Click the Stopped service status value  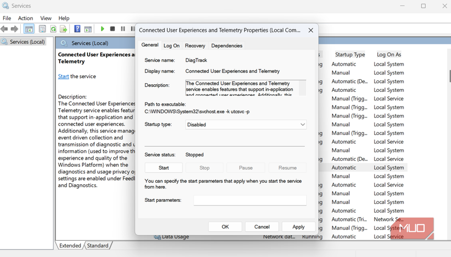coord(195,155)
